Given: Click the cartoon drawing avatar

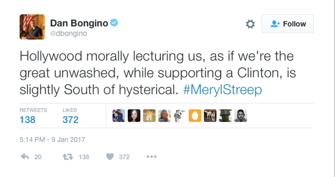Looking at the screenshot, I should pos(179,116).
